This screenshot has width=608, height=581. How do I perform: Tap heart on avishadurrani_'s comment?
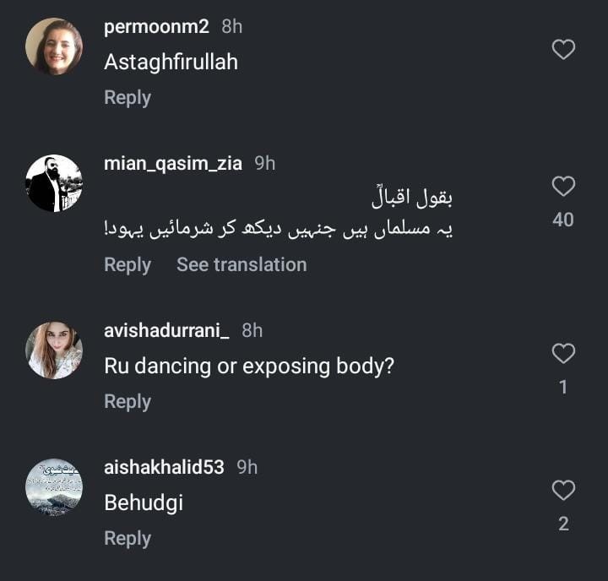point(563,353)
